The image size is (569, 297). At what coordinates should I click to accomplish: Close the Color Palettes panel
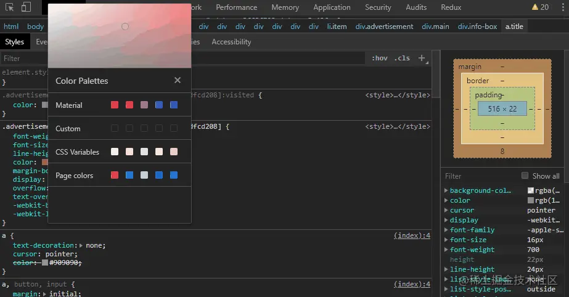click(178, 80)
